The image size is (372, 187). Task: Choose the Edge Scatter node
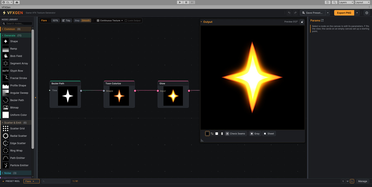(17, 143)
